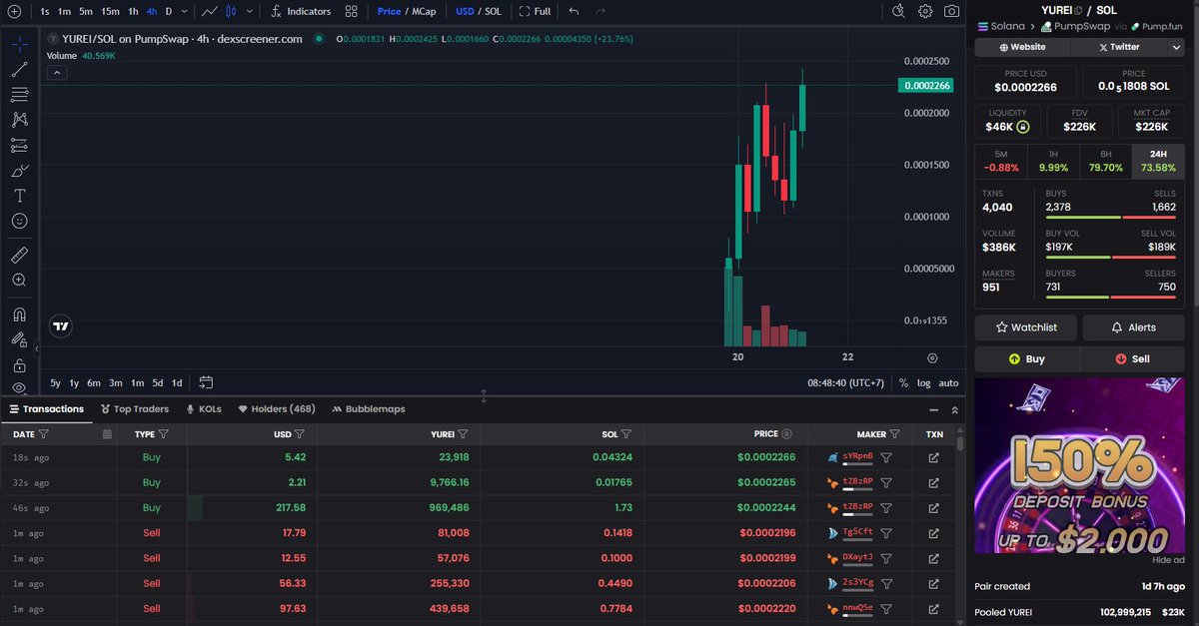Expand more social links chevron
Viewport: 1199px width, 626px height.
(1176, 47)
